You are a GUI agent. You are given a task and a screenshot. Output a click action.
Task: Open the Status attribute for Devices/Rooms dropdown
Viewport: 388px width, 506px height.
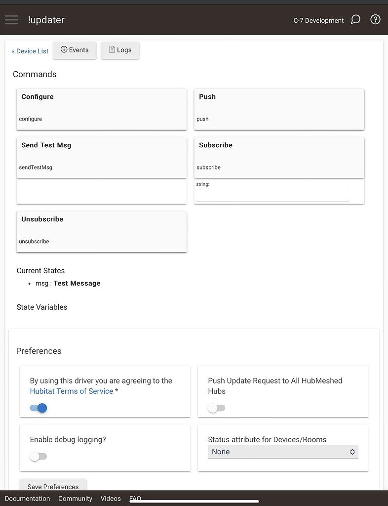(283, 452)
